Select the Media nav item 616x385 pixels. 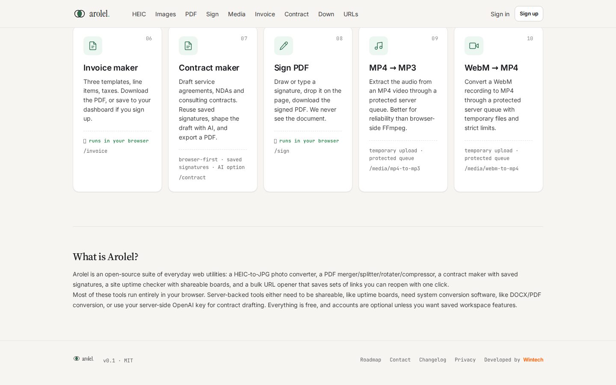(x=237, y=14)
